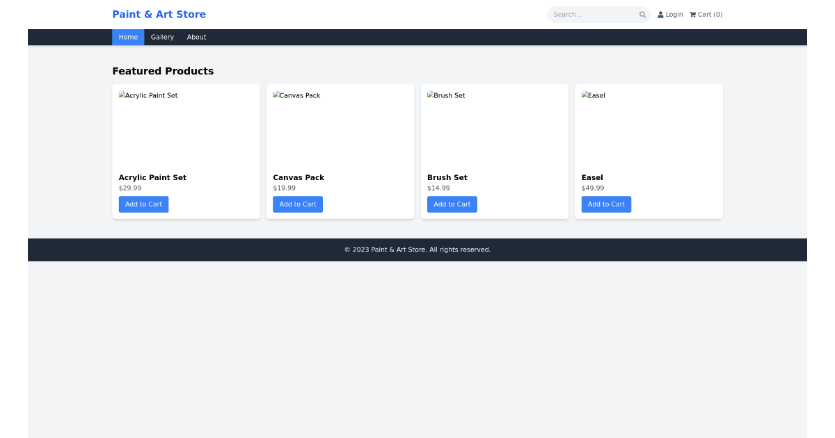Add the Brush Set to cart
Screen dimensions: 835x438
(452, 204)
